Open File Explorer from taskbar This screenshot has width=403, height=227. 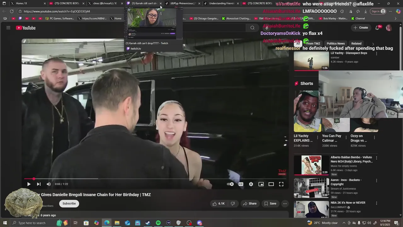click(117, 223)
